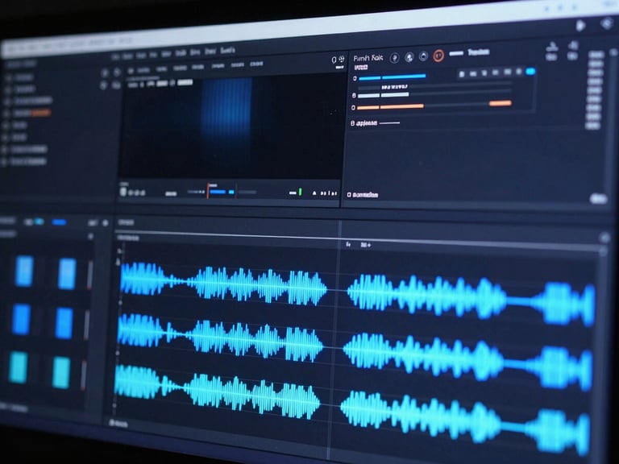Click the lower-left round tool icon beside the preview
Viewport: 619px width, 464px height.
pos(104,85)
